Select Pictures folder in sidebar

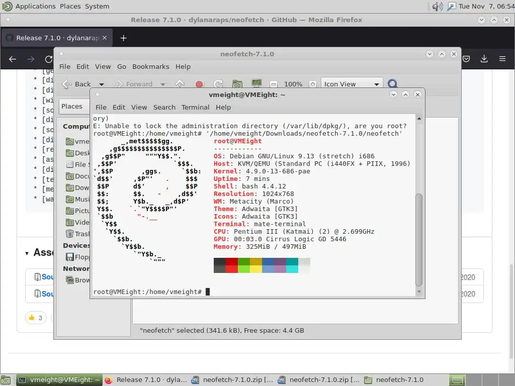point(78,211)
